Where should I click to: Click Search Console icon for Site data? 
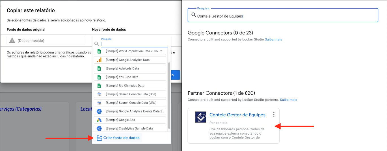(x=99, y=94)
